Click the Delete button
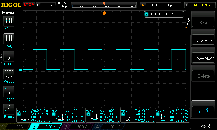This screenshot has height=130, width=217. click(x=203, y=76)
